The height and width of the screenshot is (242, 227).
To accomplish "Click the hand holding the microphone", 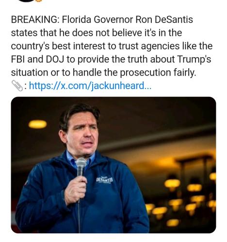I will (x=76, y=190).
